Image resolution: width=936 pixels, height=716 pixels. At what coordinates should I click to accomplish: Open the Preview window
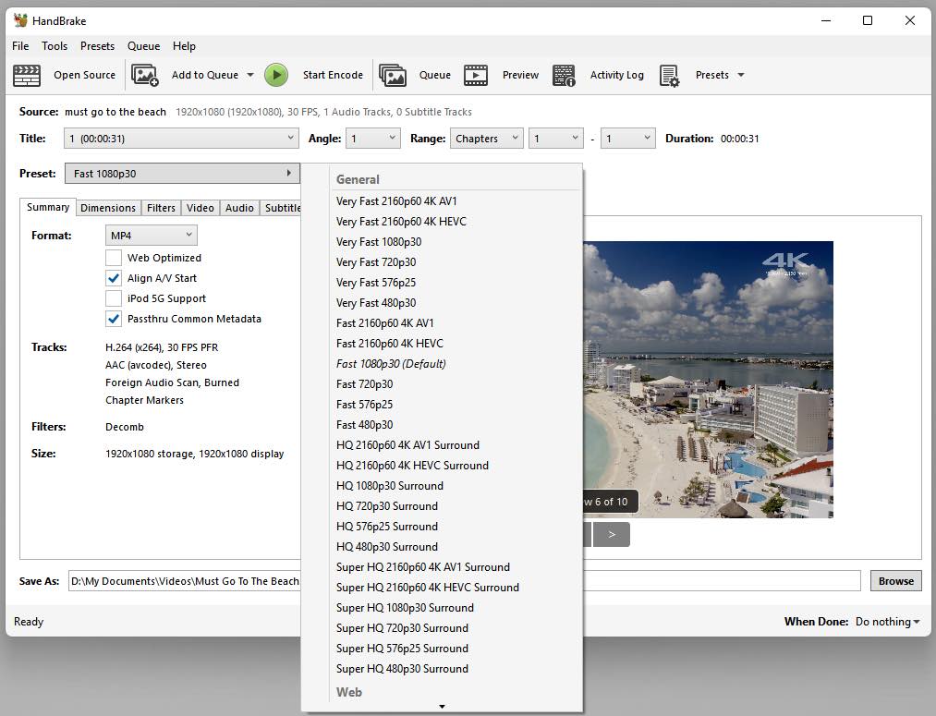[504, 75]
